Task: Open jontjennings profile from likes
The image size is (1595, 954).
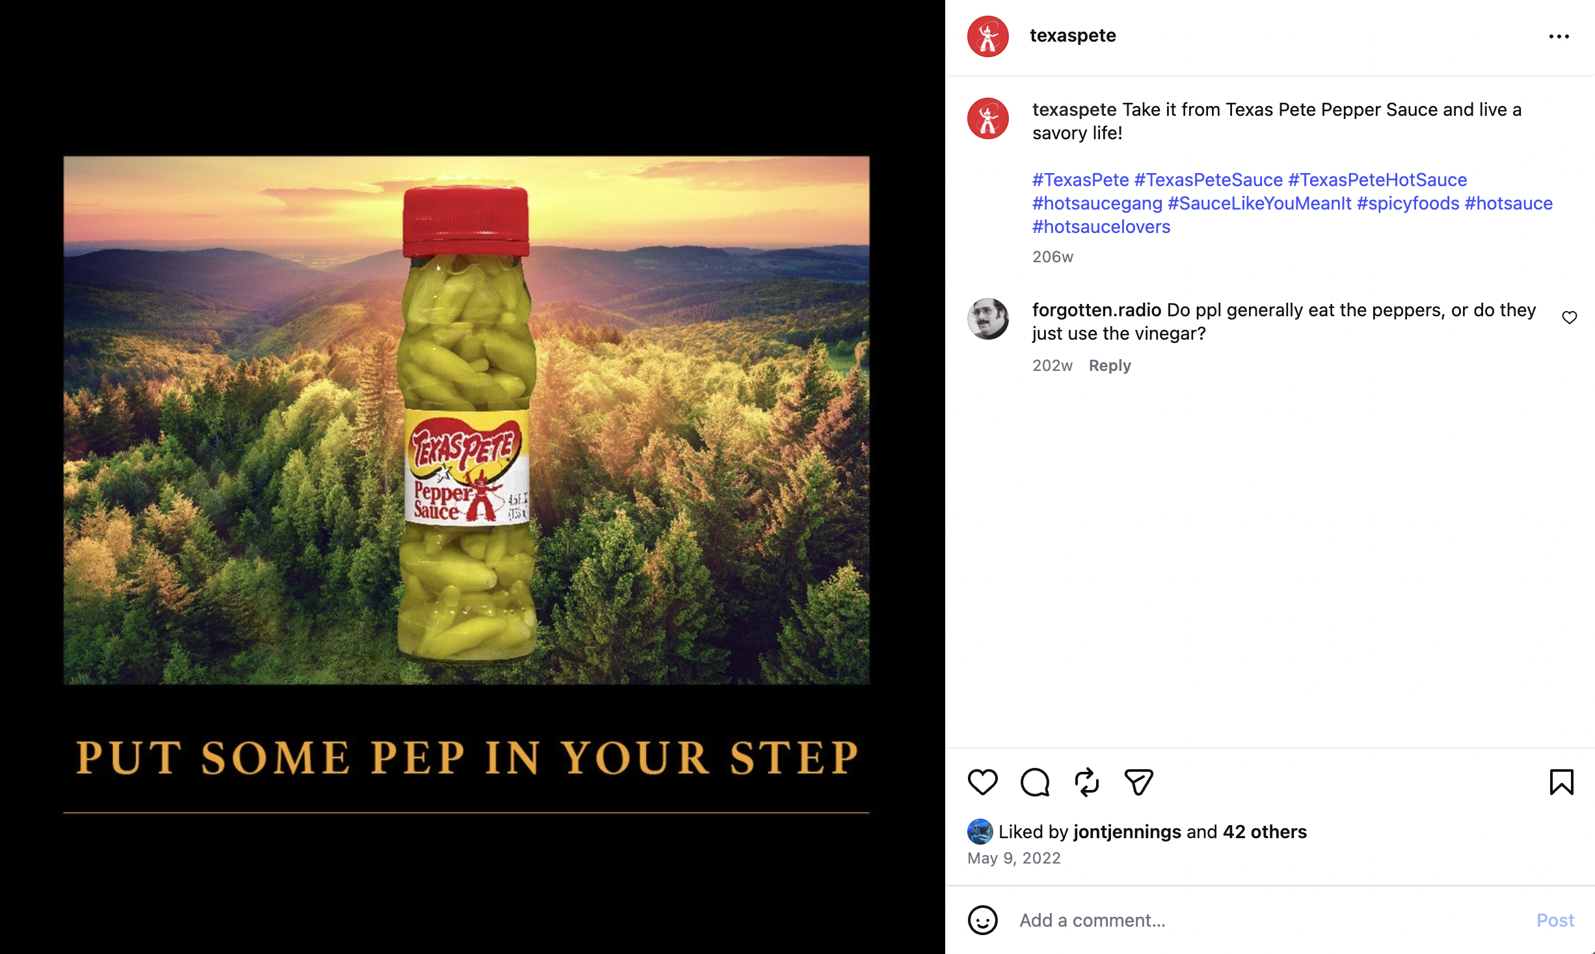Action: [x=1127, y=832]
